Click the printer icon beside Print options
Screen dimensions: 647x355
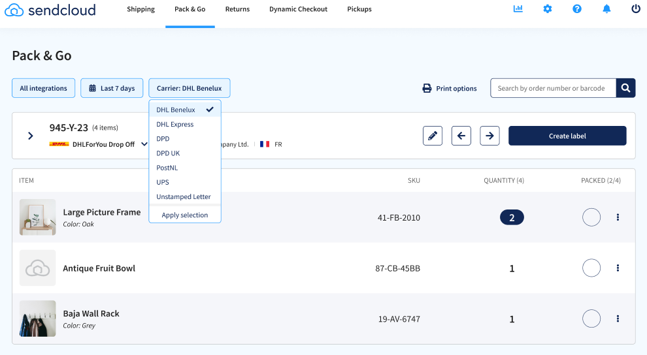[427, 88]
